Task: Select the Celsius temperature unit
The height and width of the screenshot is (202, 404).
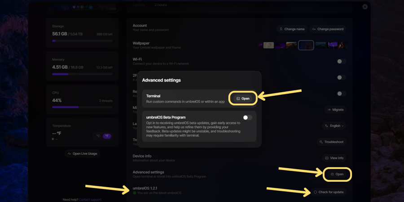Action: [98, 136]
